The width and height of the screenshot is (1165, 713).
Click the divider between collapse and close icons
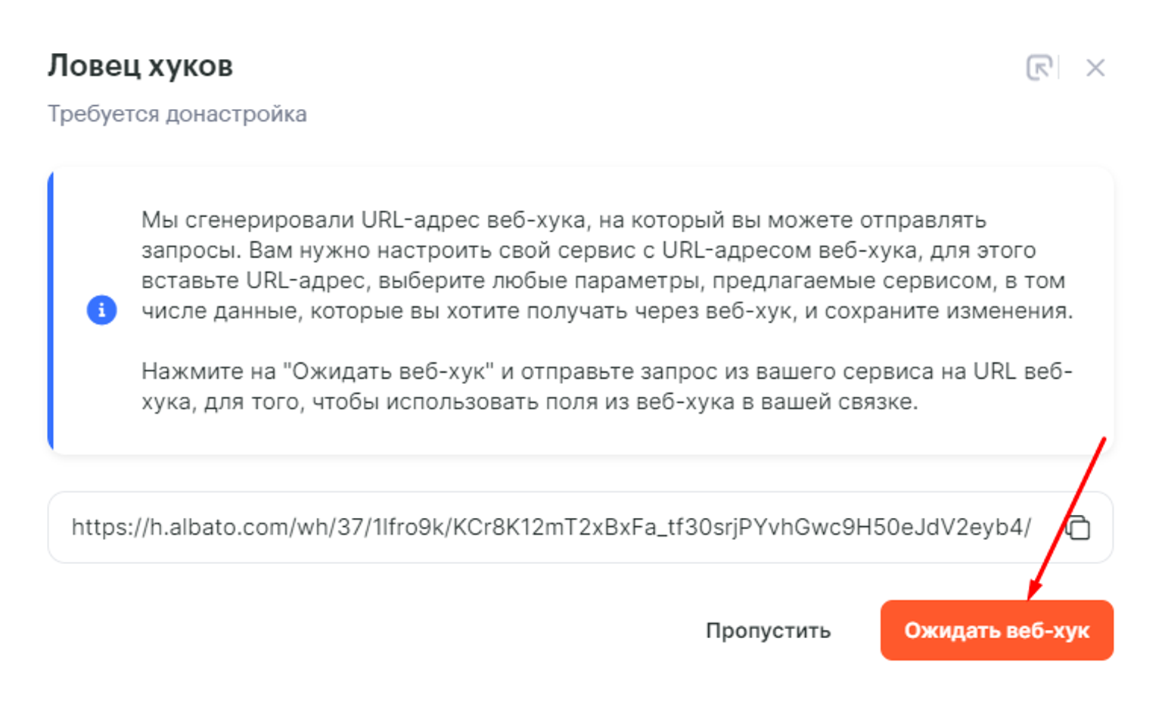click(x=1059, y=68)
